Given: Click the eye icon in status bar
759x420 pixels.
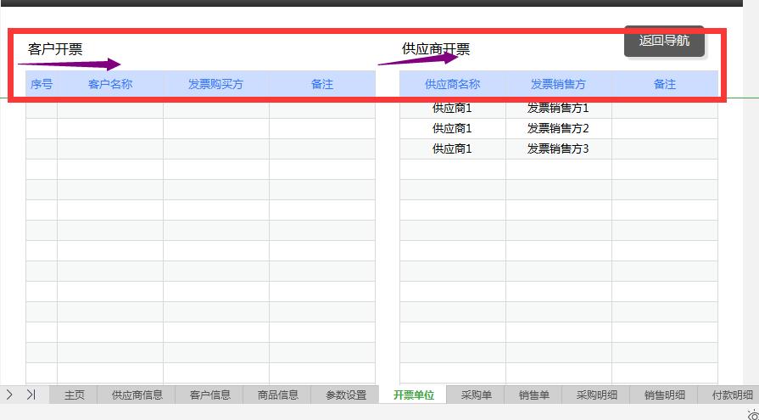Looking at the screenshot, I should tap(753, 415).
